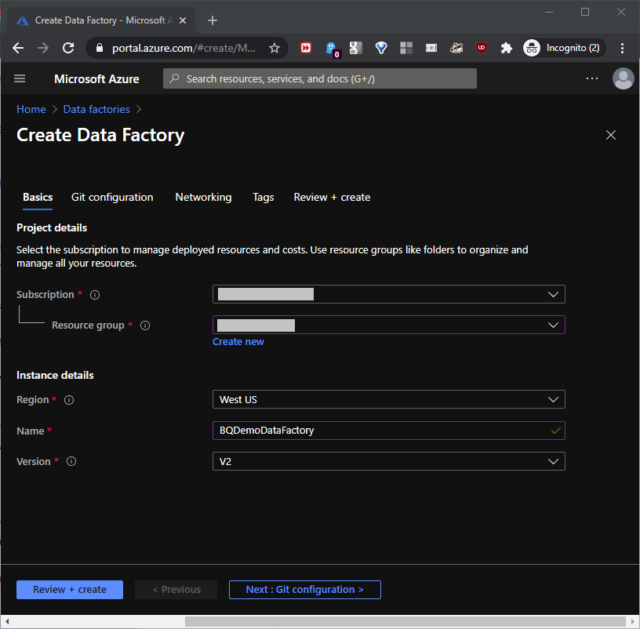Screen dimensions: 640x629
Task: Click the Subscription info icon
Action: 95,295
